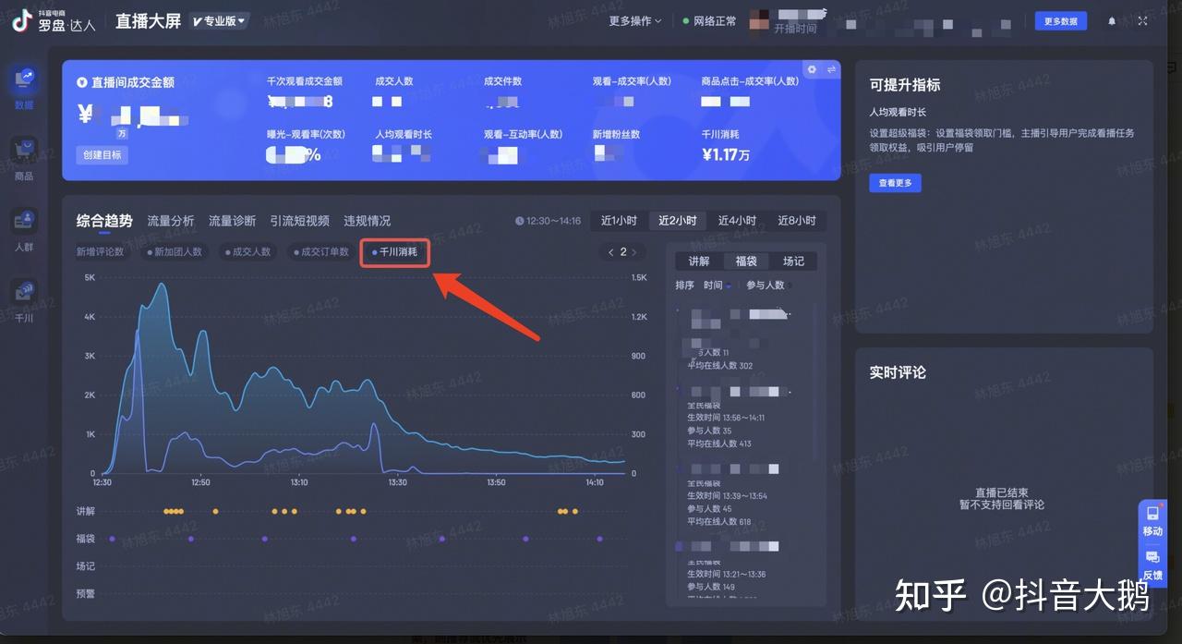Click the streamer avatar thumbnail
This screenshot has width=1182, height=644.
(759, 21)
